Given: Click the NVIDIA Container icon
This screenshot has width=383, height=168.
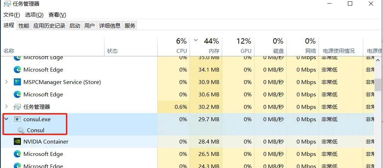Looking at the screenshot, I should tap(17, 142).
